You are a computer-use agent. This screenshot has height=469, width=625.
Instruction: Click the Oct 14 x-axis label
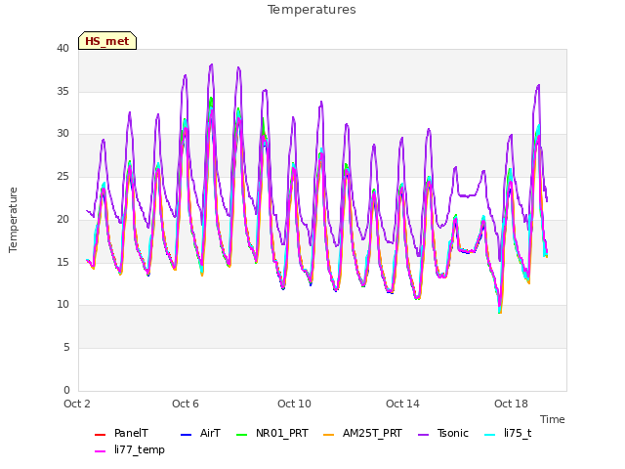coord(402,404)
